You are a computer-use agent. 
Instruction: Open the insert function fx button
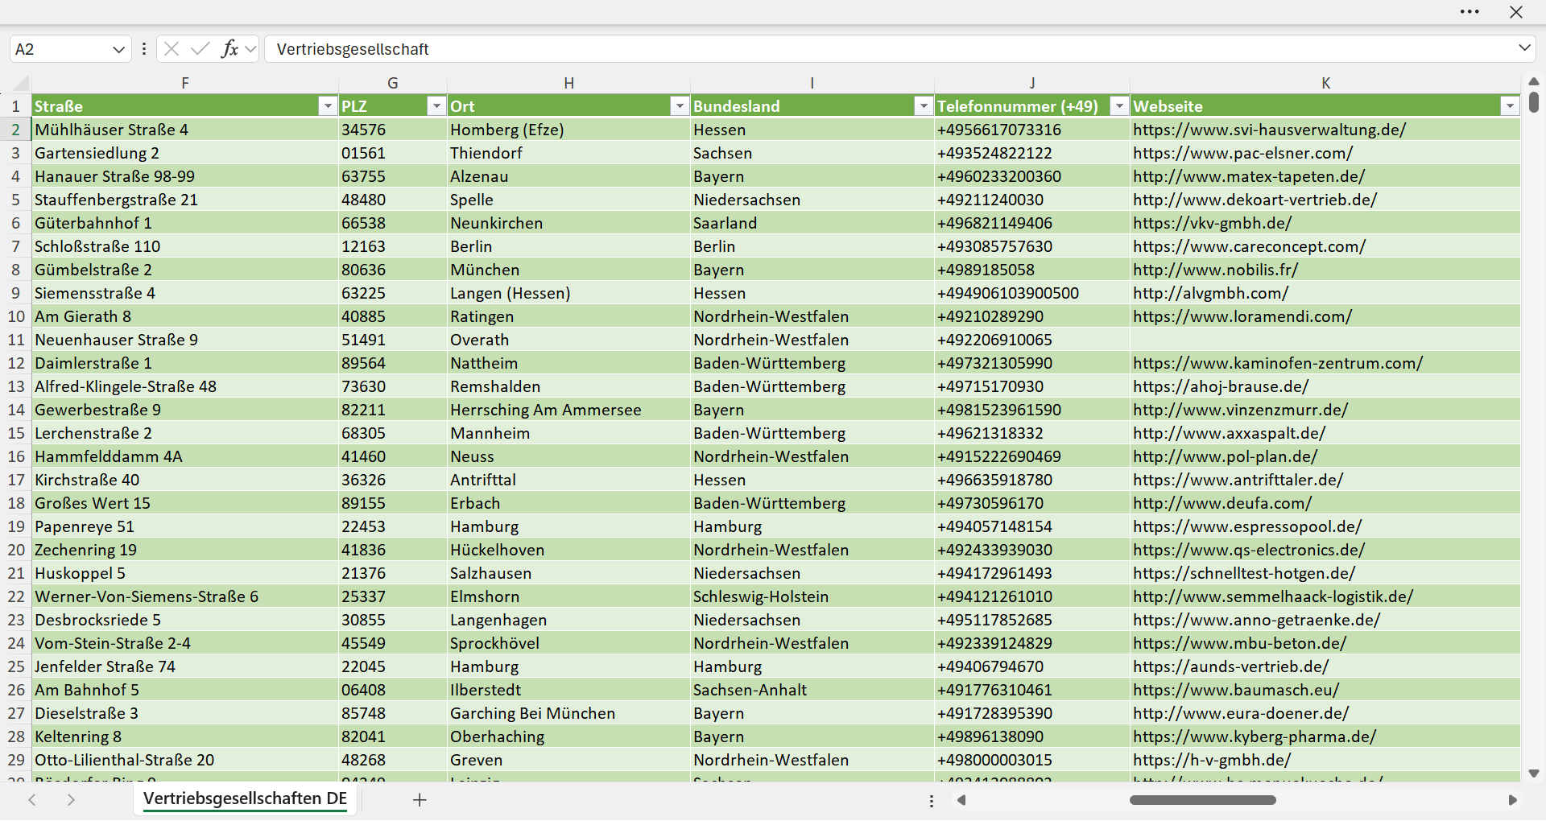pyautogui.click(x=230, y=49)
